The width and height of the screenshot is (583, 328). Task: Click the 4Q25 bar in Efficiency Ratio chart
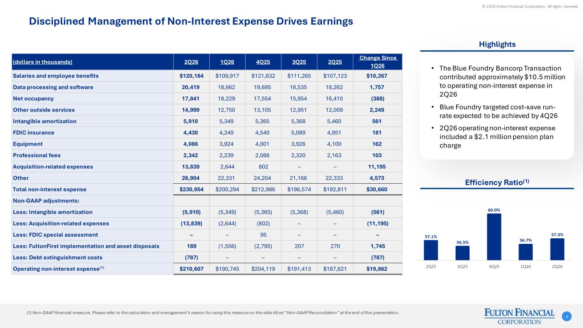(x=494, y=237)
